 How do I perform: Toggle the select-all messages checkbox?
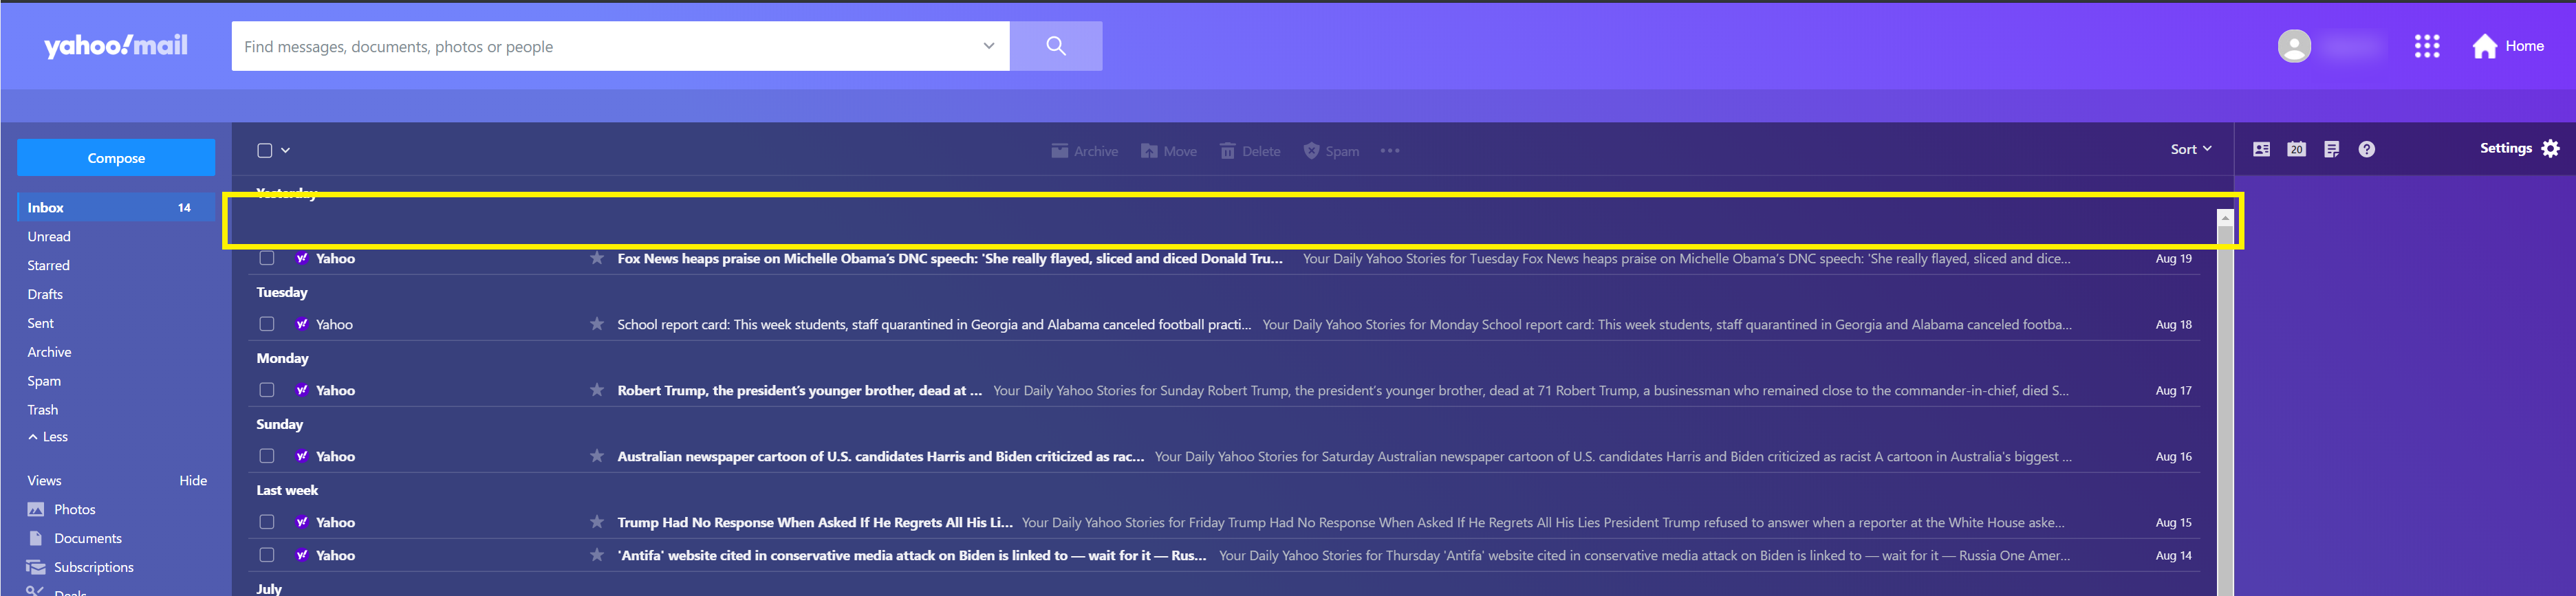pyautogui.click(x=265, y=150)
